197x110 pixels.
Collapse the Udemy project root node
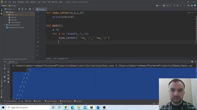[x=4, y=12]
